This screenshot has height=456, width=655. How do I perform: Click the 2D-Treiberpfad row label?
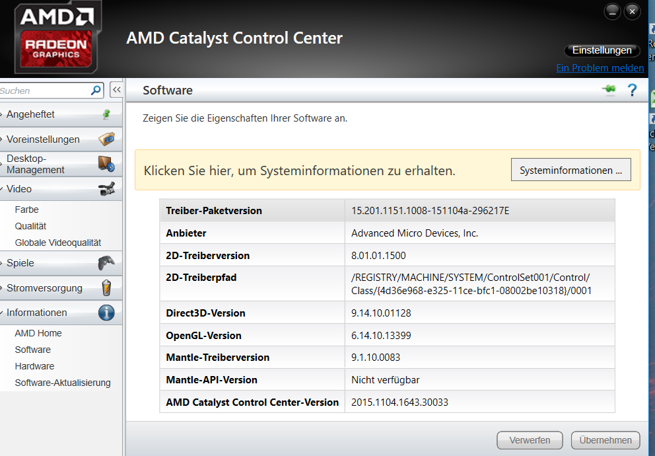pos(201,278)
